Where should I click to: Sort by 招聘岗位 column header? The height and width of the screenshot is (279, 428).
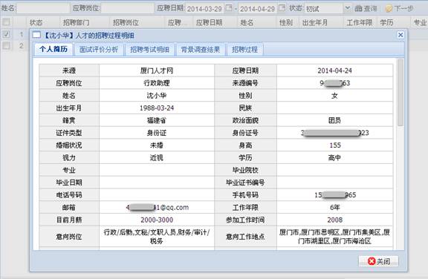click(x=137, y=22)
